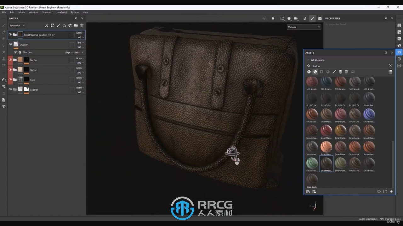The height and width of the screenshot is (226, 403).
Task: Toggle Assets panel from right sidebar
Action: pyautogui.click(x=399, y=52)
